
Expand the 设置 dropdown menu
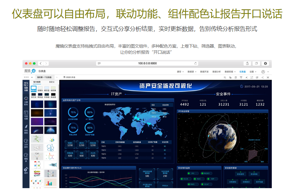coord(253,72)
